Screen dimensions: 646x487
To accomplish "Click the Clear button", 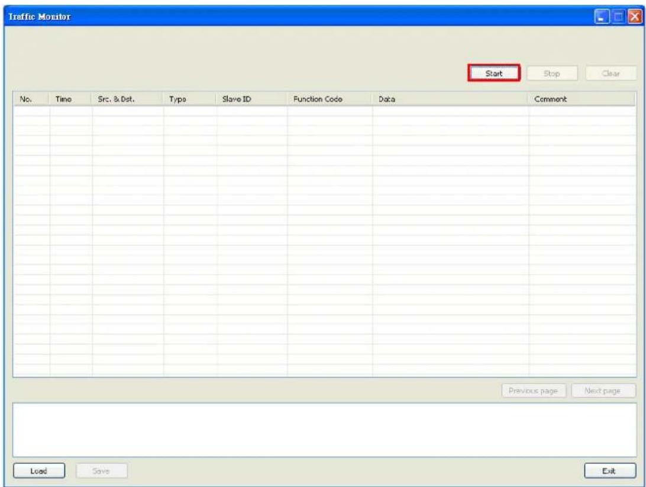I will [x=611, y=73].
